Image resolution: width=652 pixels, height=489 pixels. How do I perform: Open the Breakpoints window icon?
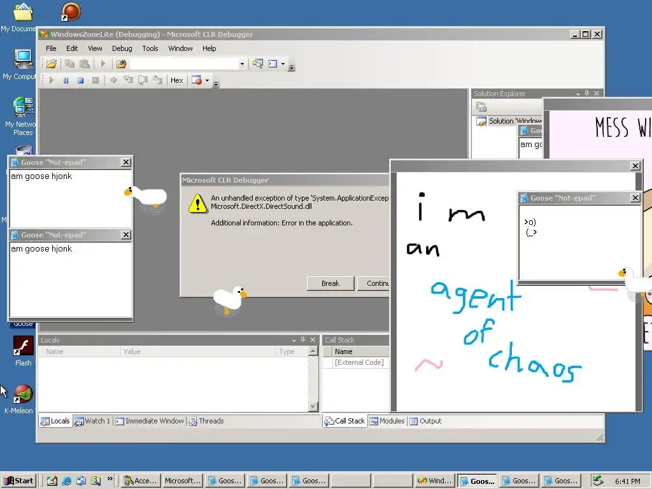click(197, 80)
